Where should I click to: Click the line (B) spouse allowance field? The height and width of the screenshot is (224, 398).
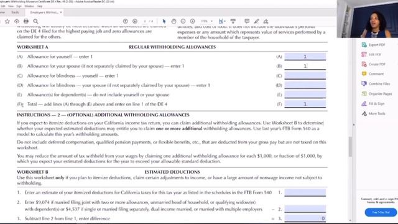coord(305,66)
